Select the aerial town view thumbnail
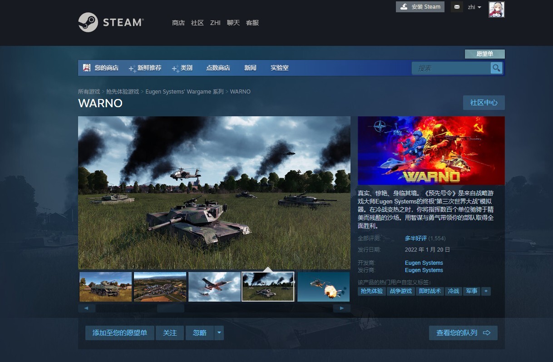The height and width of the screenshot is (362, 553). pos(160,287)
